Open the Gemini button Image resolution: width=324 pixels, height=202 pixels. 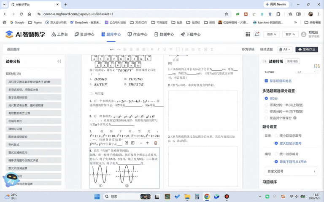276,4
